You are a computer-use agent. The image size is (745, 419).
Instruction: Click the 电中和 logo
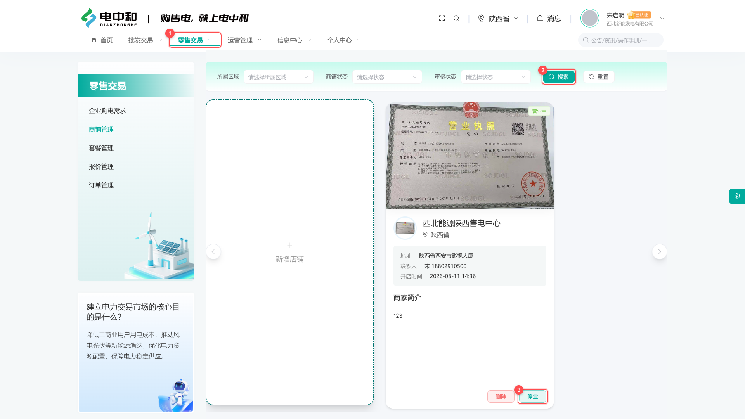point(109,18)
